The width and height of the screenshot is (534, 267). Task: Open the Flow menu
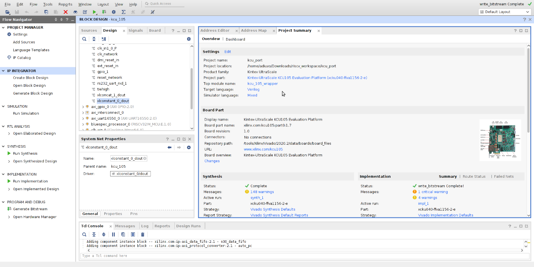pos(33,4)
